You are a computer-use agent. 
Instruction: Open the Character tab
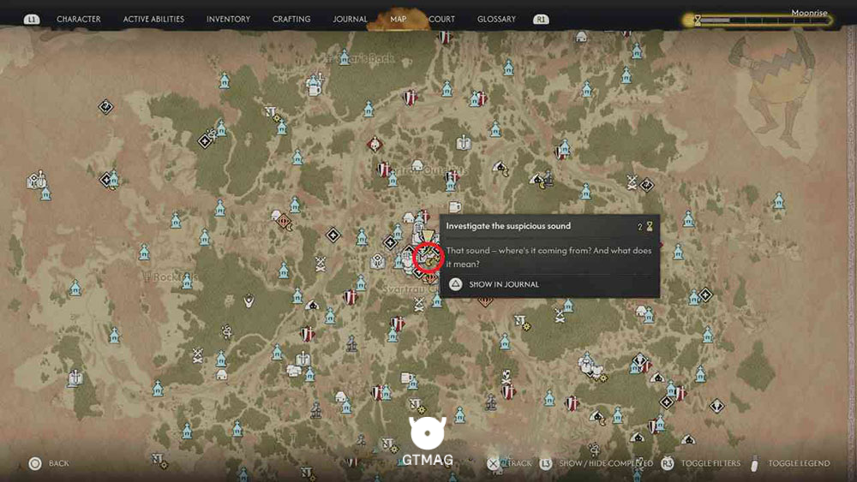pyautogui.click(x=79, y=19)
